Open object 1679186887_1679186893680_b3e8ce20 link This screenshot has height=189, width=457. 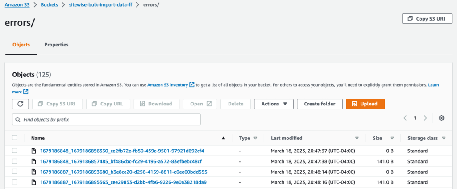pos(124,172)
